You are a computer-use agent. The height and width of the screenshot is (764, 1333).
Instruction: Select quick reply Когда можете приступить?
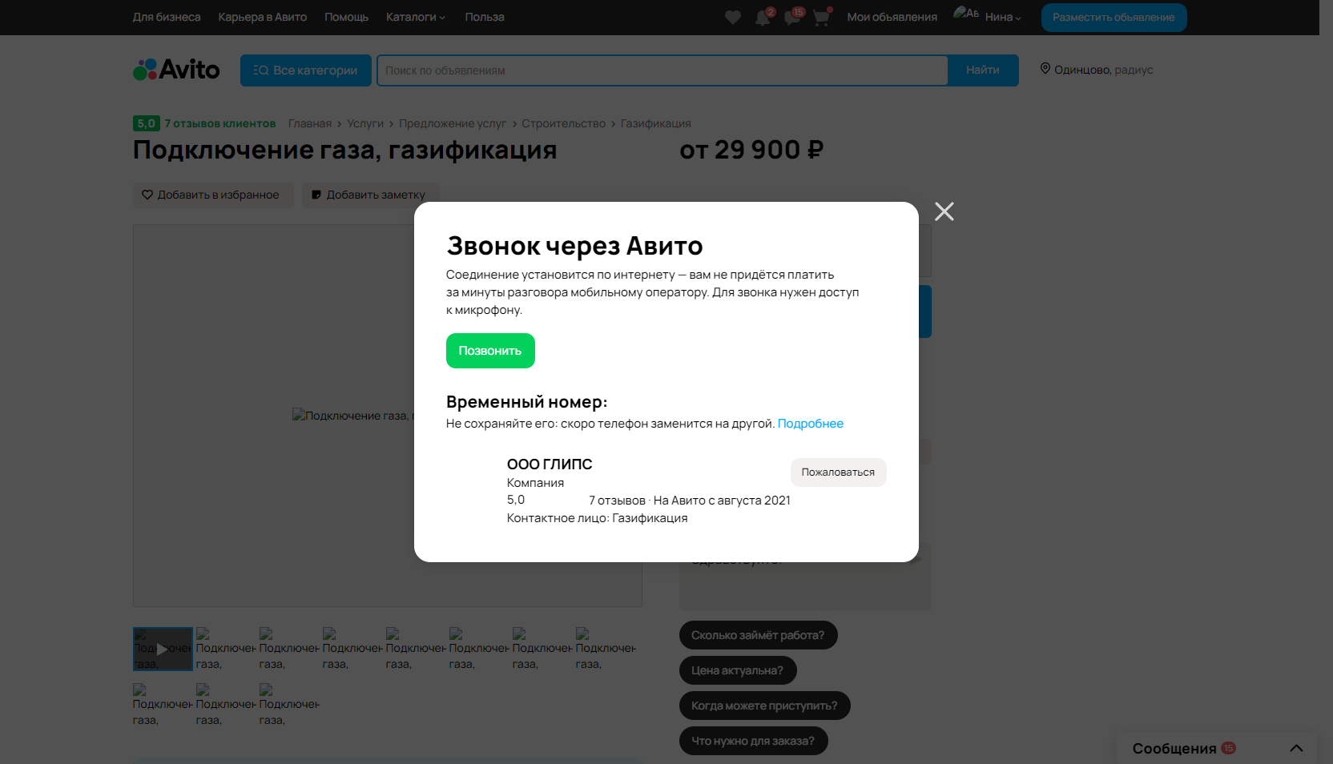click(x=764, y=706)
